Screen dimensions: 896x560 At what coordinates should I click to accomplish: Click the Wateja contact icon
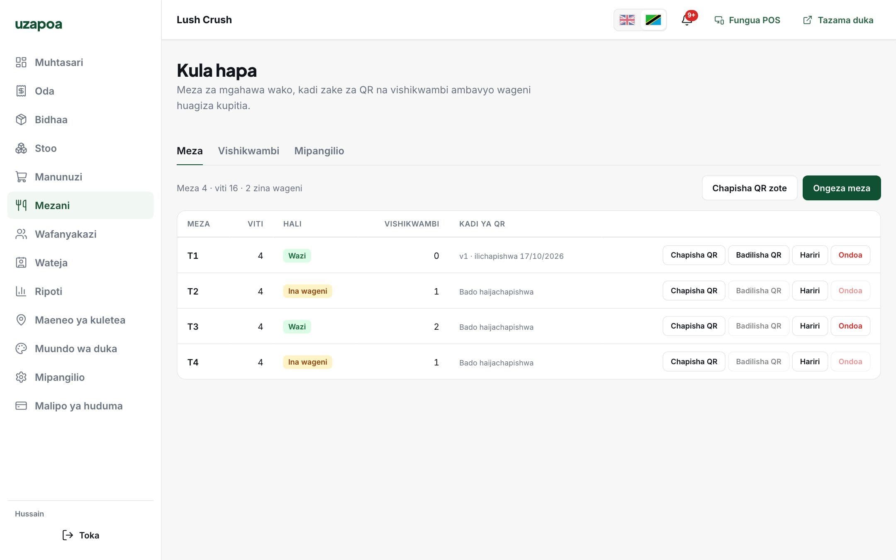[x=21, y=263]
